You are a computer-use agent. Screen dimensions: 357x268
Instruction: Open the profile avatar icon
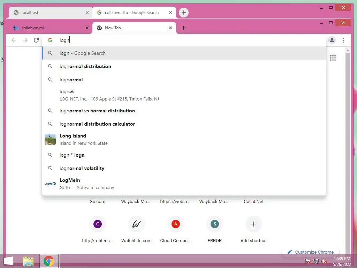tap(332, 40)
